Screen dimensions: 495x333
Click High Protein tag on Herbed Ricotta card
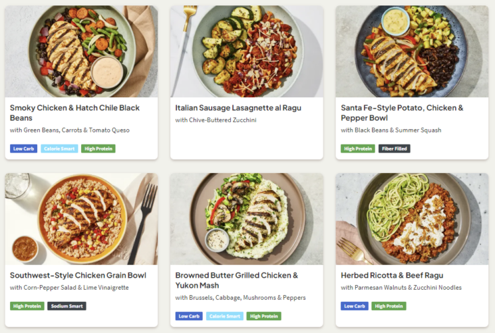coord(388,306)
